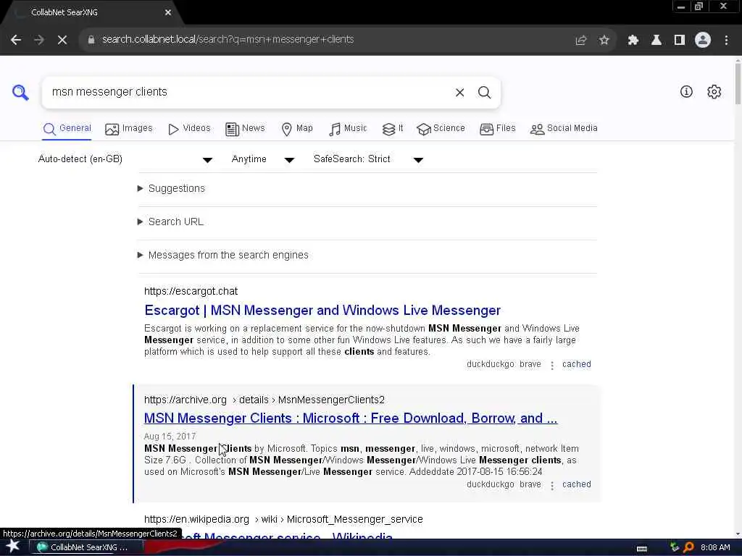Open Chrome three-dot menu

(726, 41)
